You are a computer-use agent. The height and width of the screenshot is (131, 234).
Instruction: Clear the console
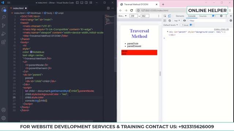pyautogui.click(x=170, y=21)
